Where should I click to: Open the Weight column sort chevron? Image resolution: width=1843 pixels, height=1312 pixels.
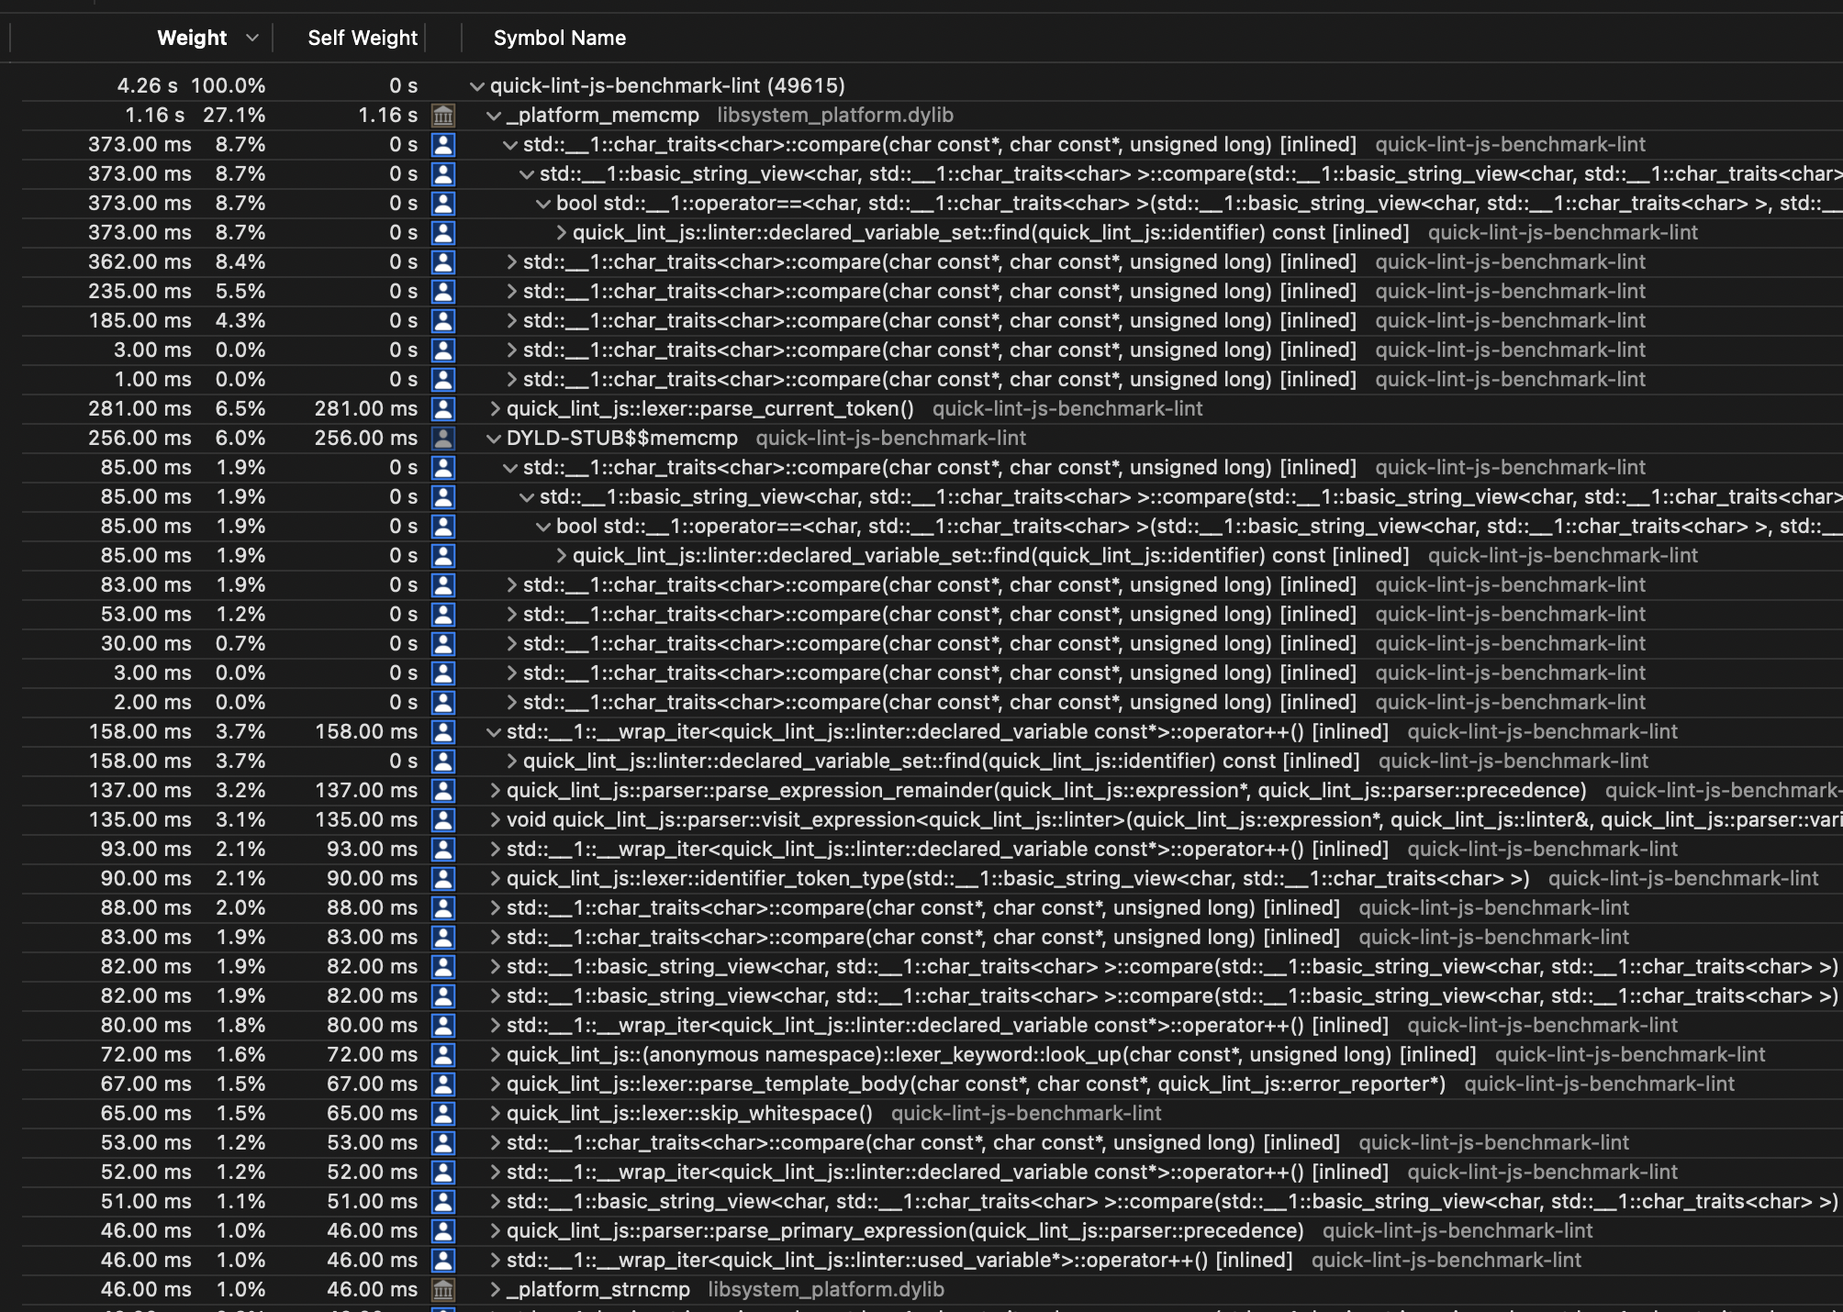point(252,38)
